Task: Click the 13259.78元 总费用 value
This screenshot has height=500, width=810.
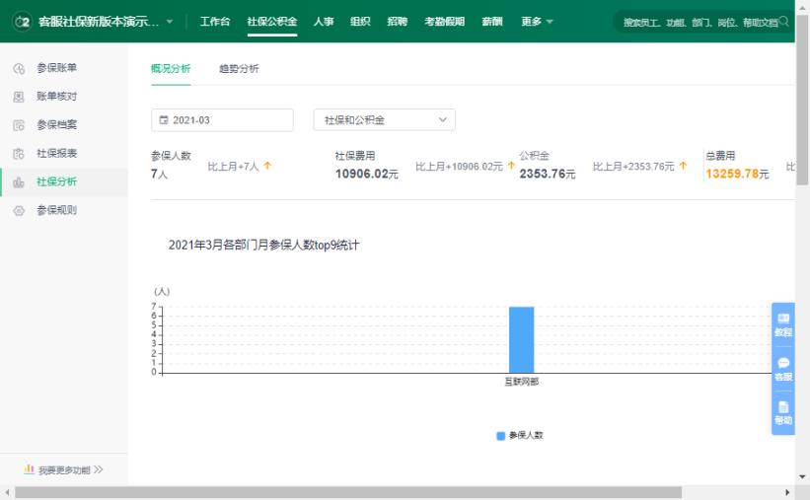Action: (x=737, y=175)
